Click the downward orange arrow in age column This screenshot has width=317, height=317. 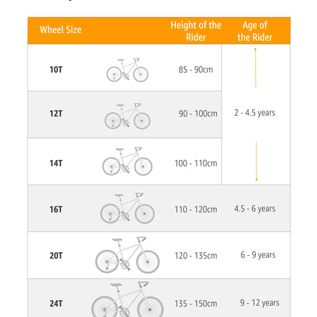[257, 161]
